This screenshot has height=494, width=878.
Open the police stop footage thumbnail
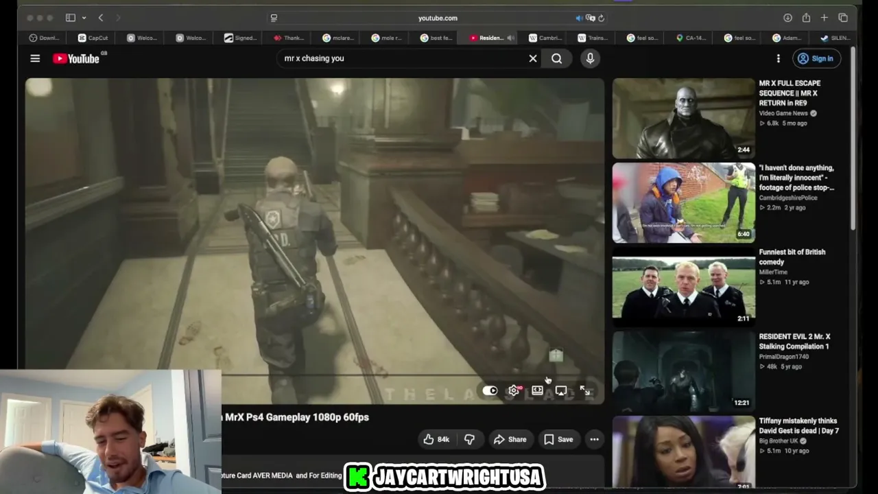click(683, 202)
